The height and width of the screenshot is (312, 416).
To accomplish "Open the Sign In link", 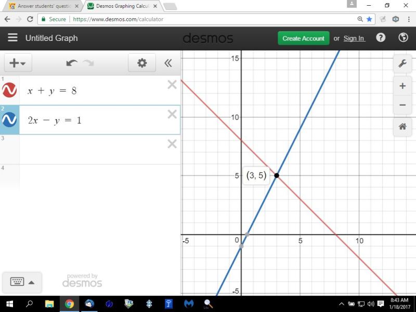I will pyautogui.click(x=354, y=38).
